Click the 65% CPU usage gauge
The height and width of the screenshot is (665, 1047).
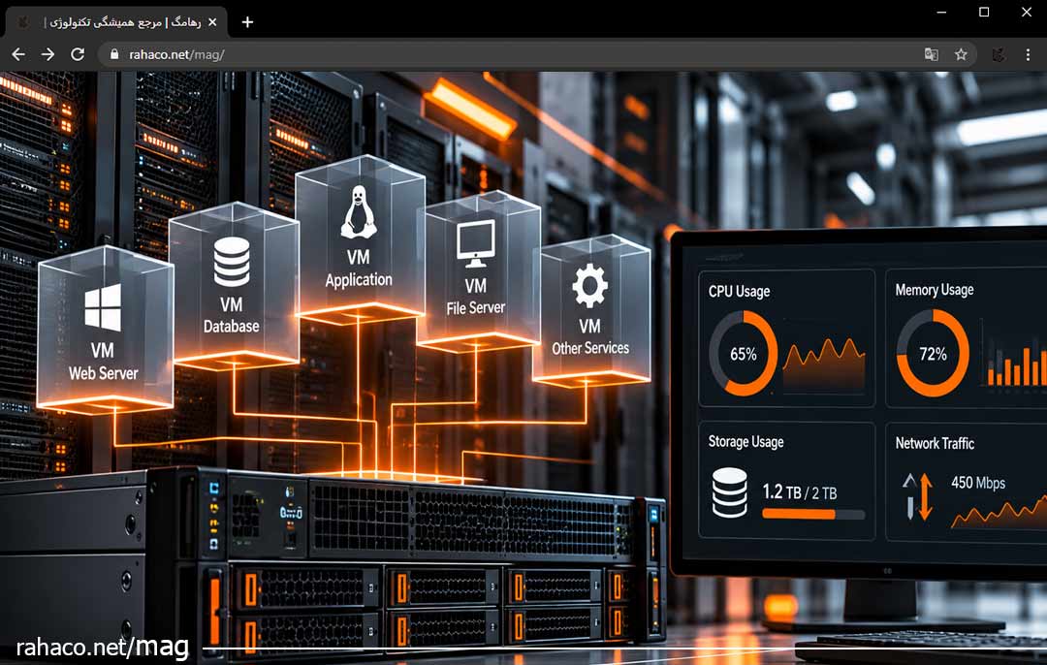click(744, 353)
